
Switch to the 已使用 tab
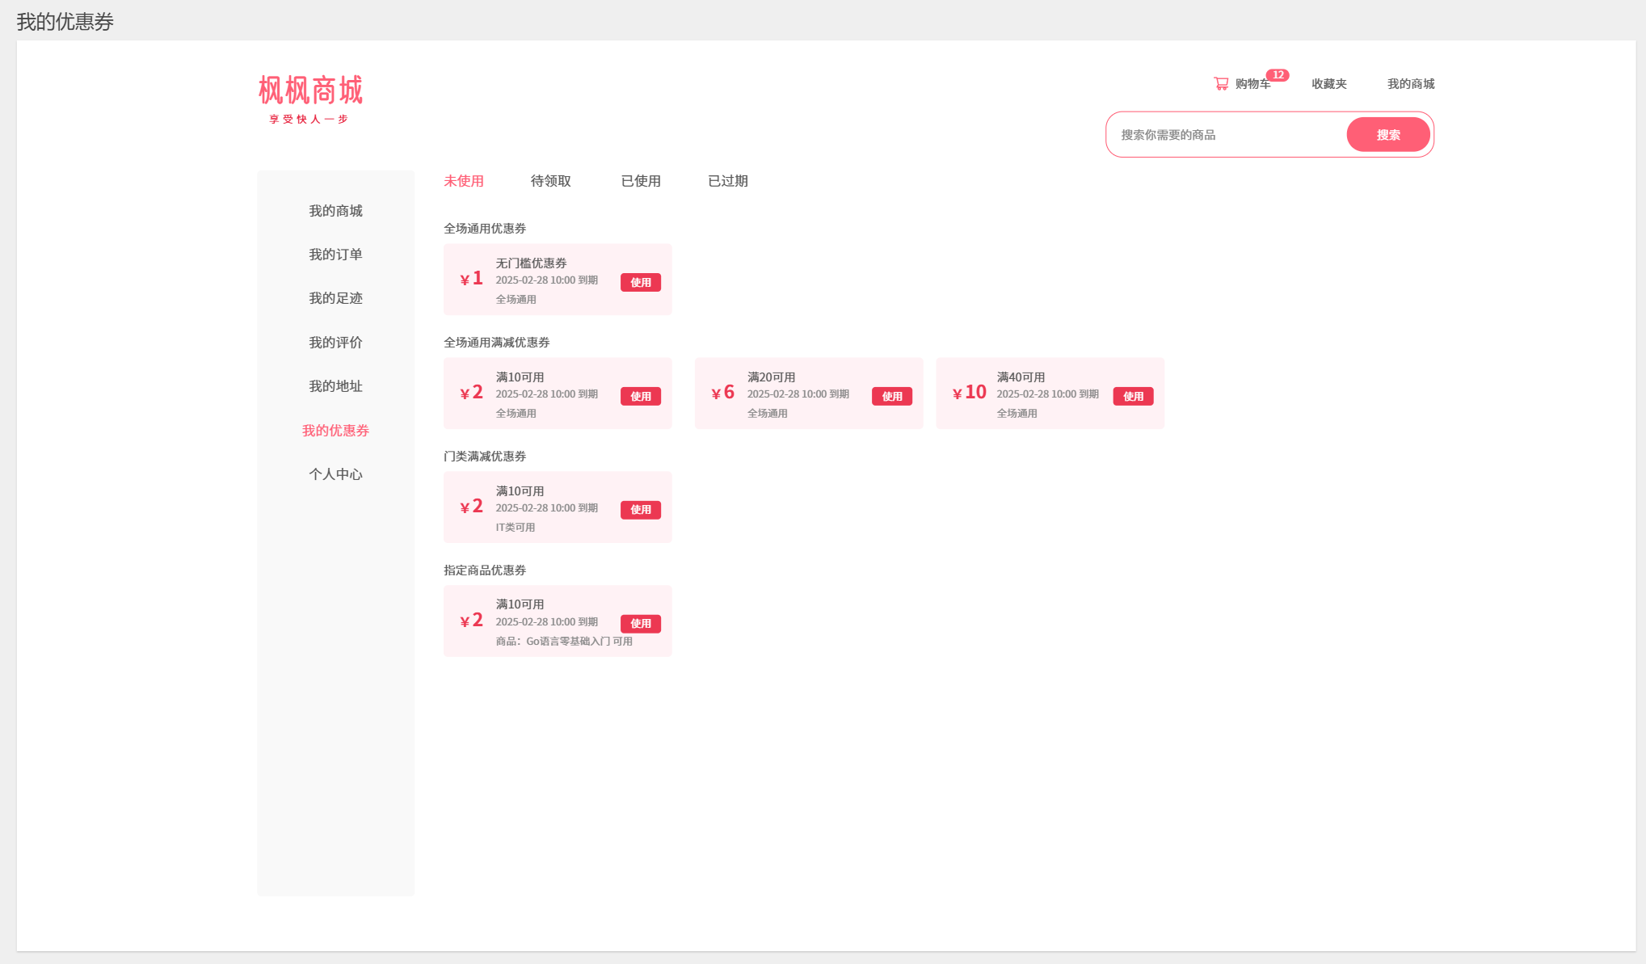[641, 181]
